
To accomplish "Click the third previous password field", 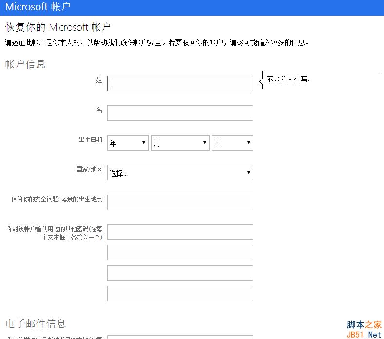I will 180,273.
